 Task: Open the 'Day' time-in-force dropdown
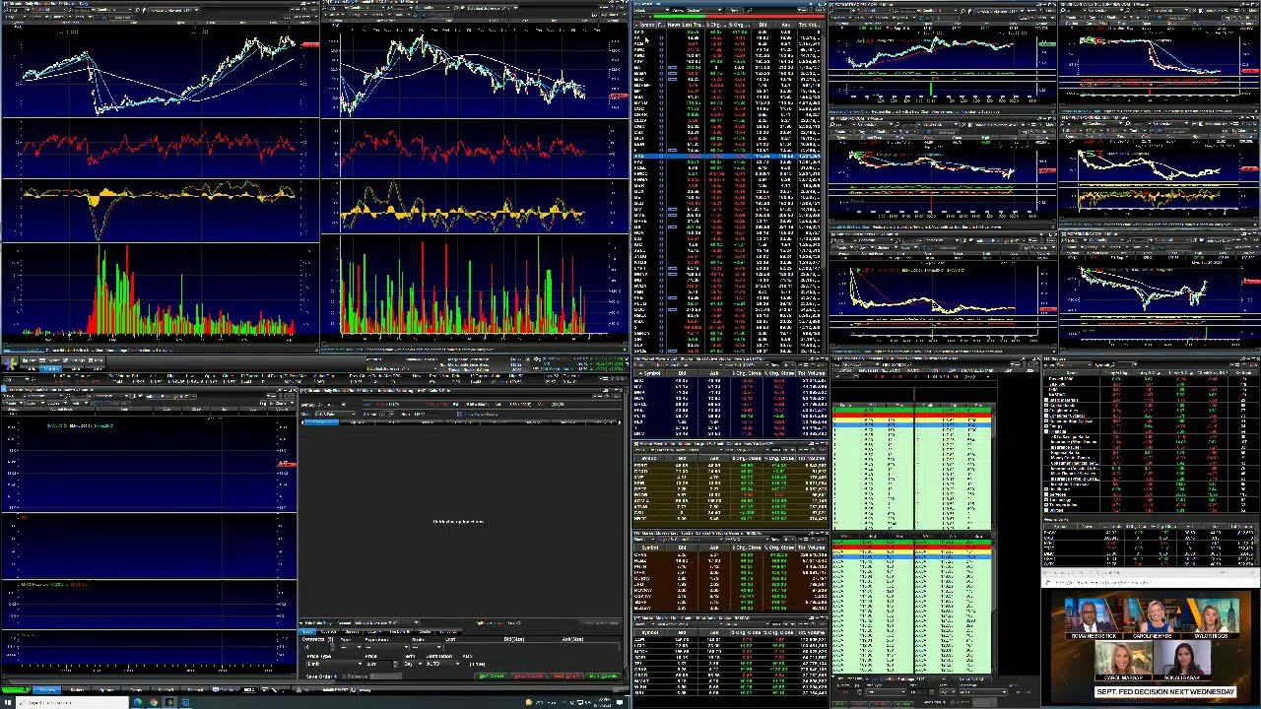point(413,664)
